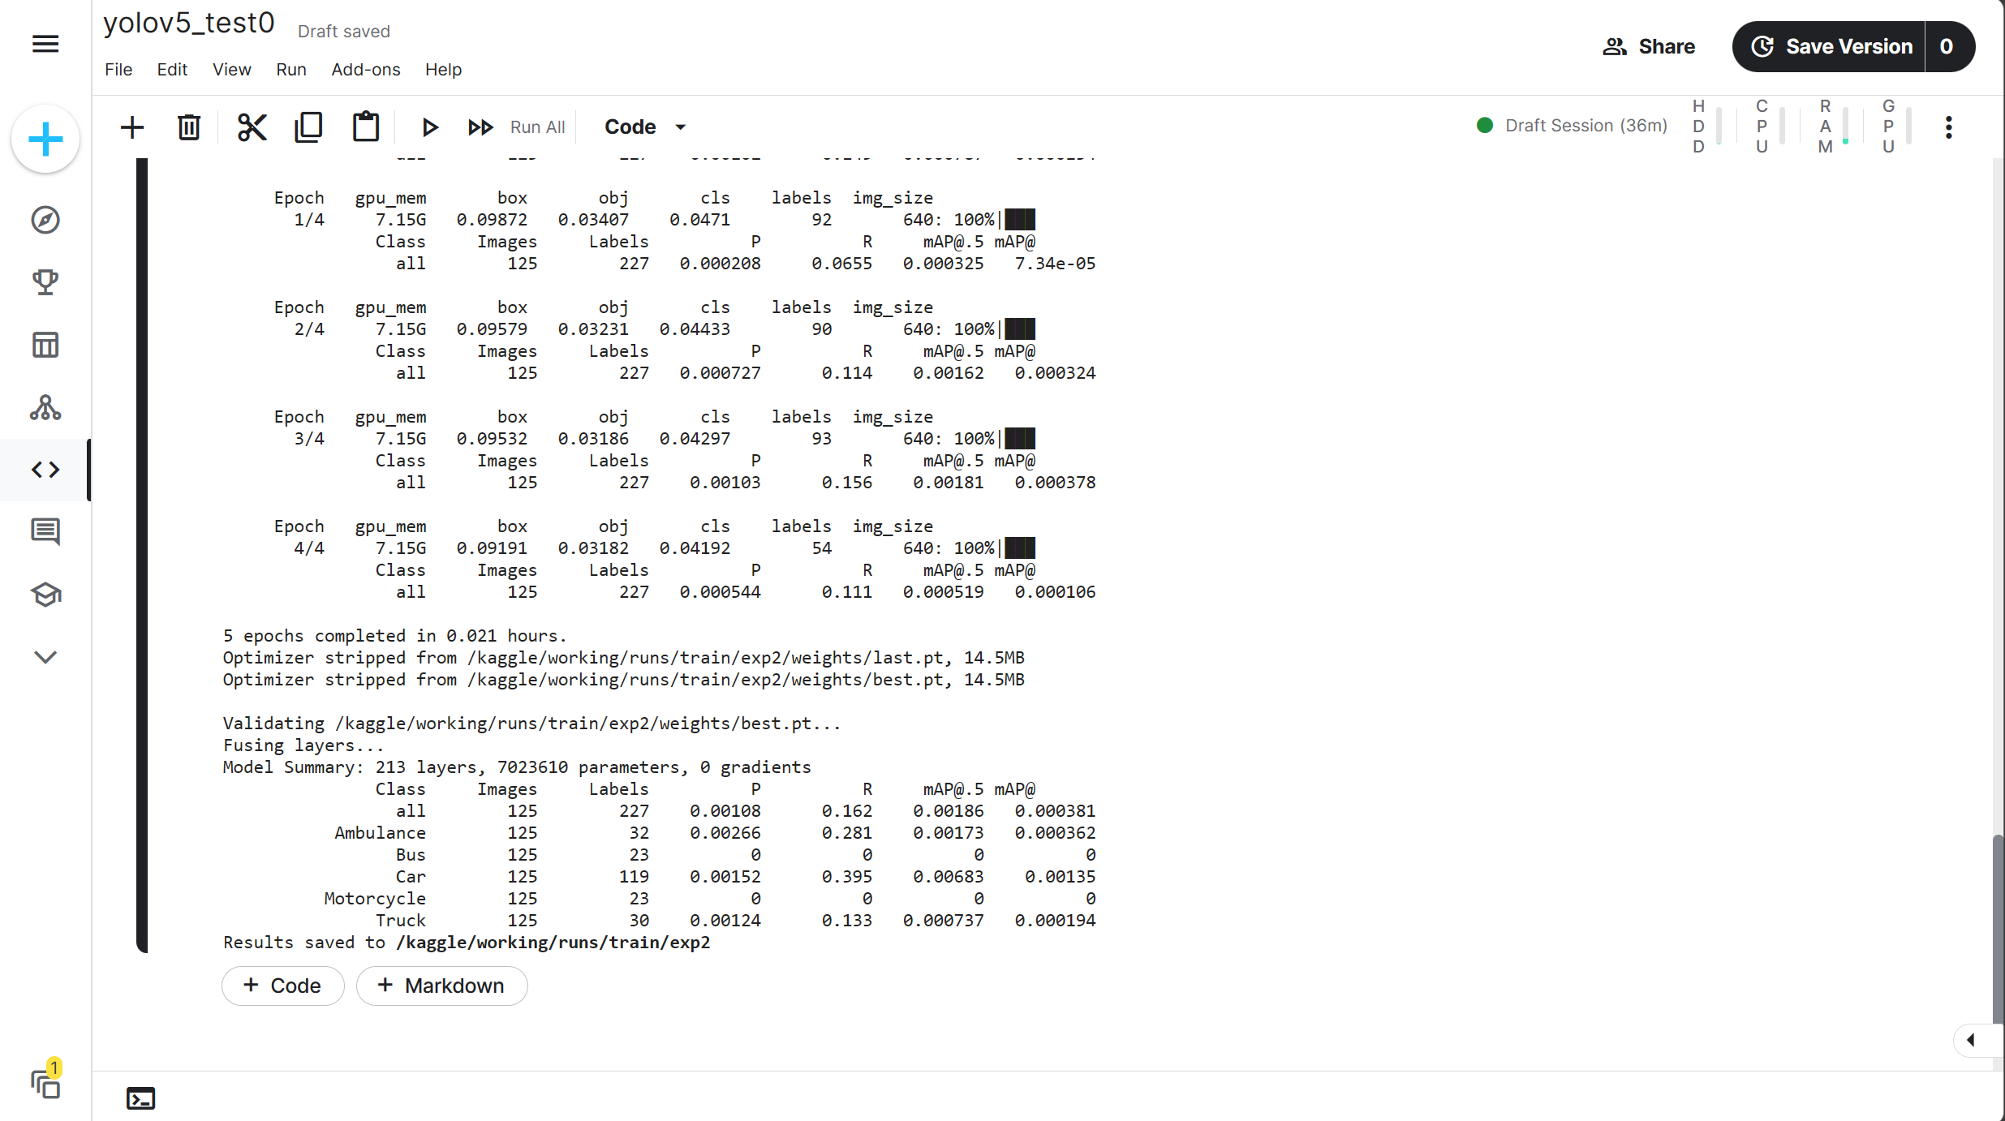The height and width of the screenshot is (1121, 2005).
Task: Open the Run menu
Action: click(x=290, y=69)
